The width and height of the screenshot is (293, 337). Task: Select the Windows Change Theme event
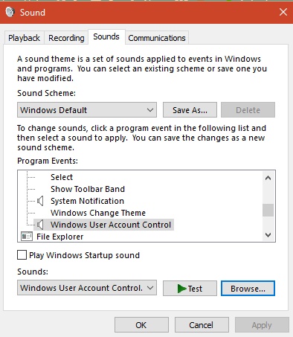pos(98,213)
